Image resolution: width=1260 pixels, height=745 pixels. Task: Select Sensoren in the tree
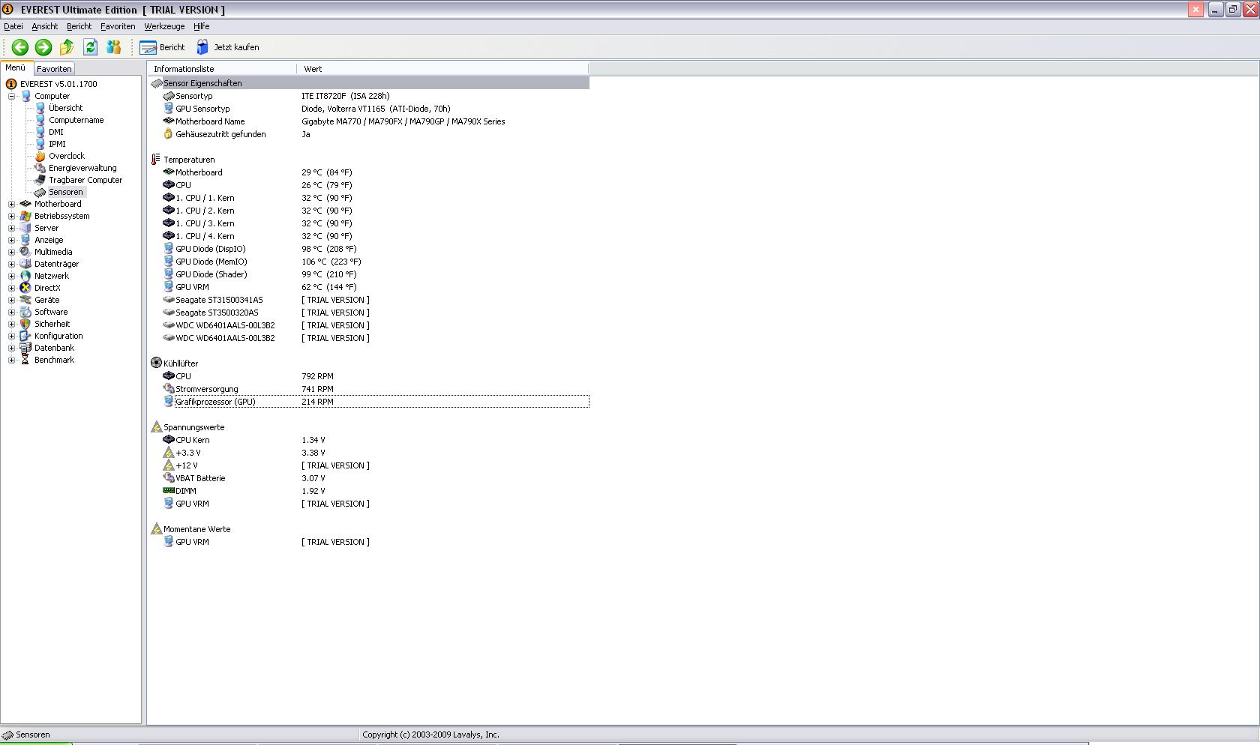[x=65, y=192]
